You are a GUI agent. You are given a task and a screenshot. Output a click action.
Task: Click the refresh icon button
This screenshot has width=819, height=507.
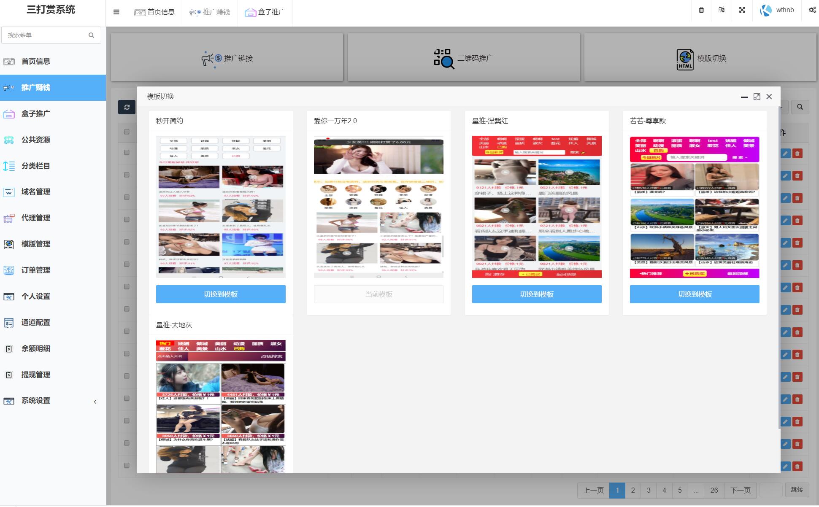127,107
